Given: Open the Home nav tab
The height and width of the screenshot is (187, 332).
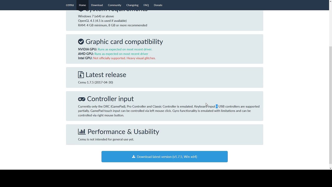Looking at the screenshot, I should pos(82,5).
